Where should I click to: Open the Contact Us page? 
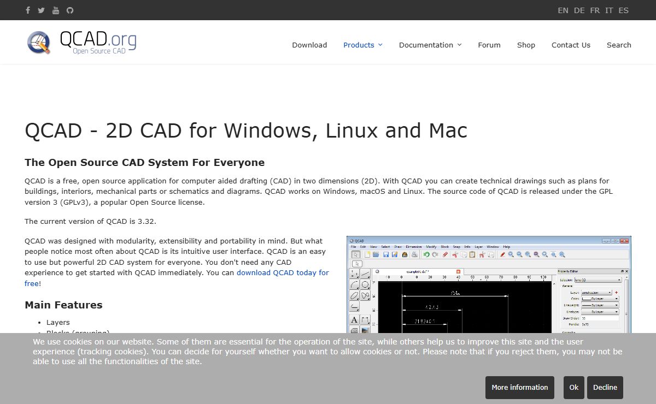coord(571,45)
